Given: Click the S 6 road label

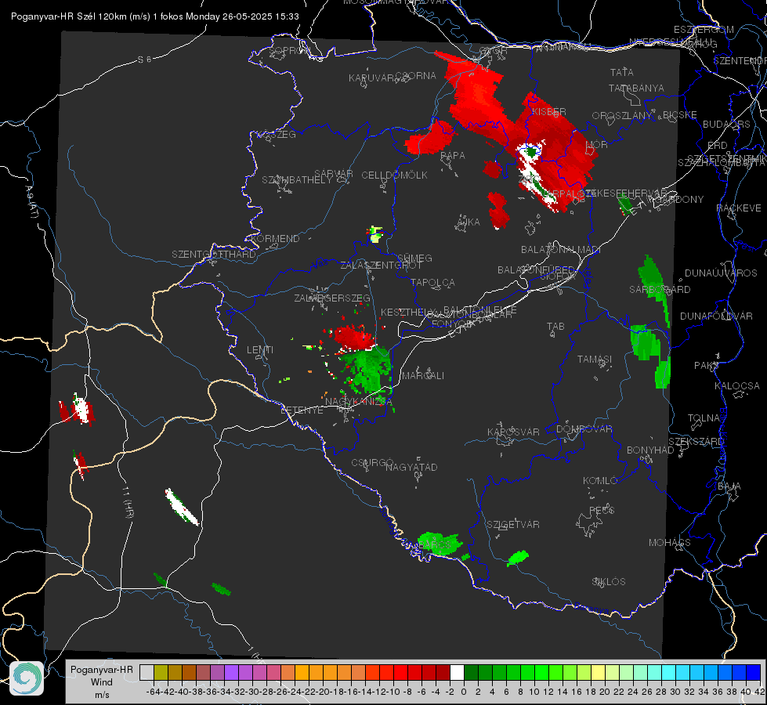Looking at the screenshot, I should 144,60.
